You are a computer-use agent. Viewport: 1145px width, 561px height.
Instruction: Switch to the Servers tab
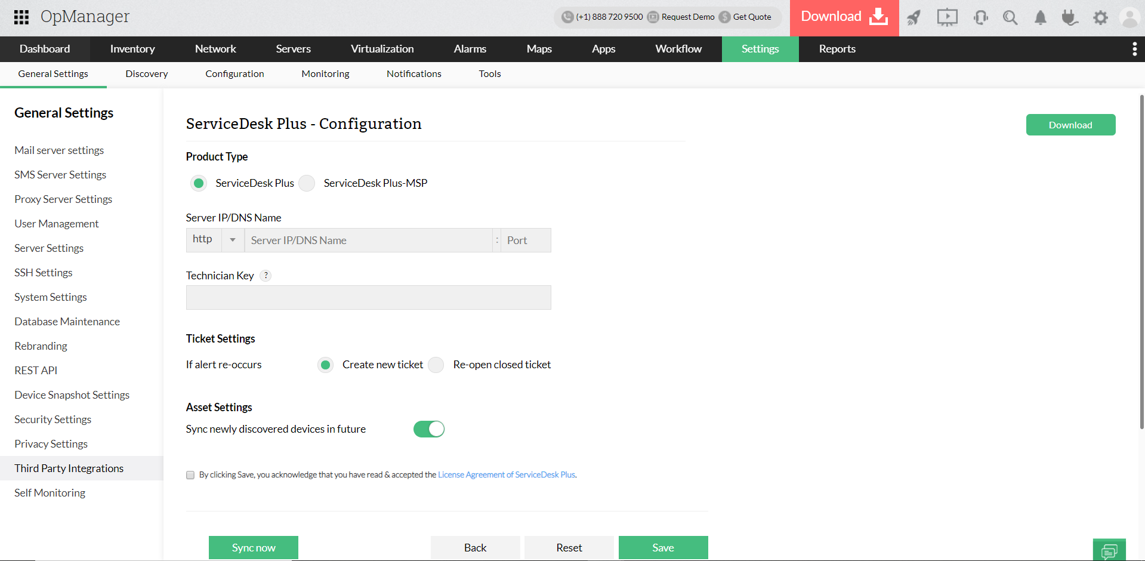[x=294, y=49]
